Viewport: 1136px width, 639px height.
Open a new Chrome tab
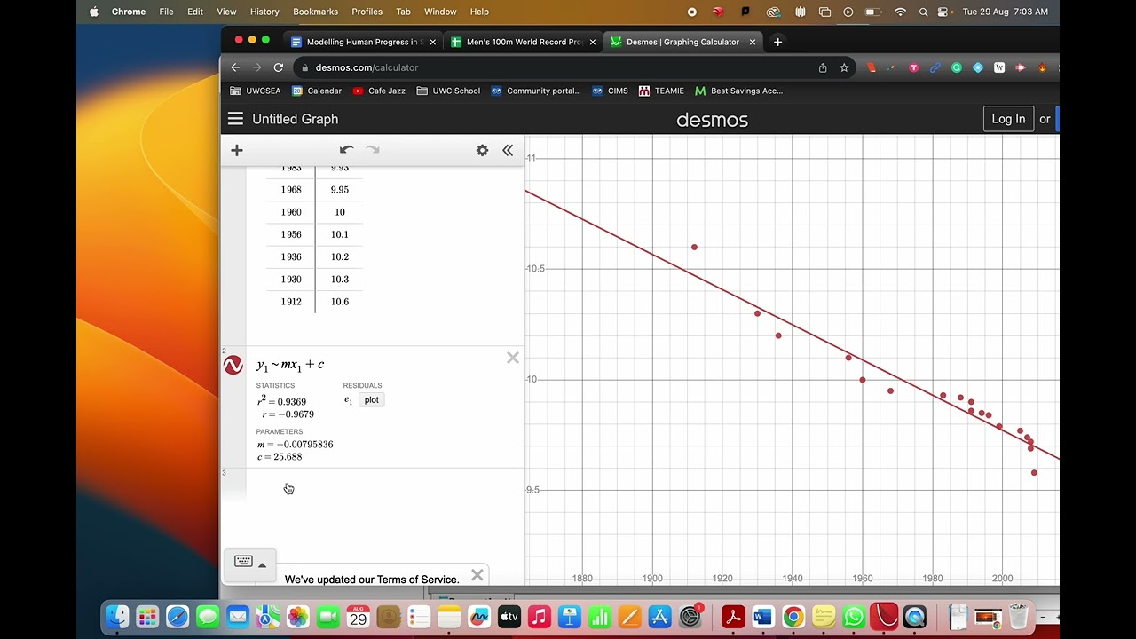777,42
